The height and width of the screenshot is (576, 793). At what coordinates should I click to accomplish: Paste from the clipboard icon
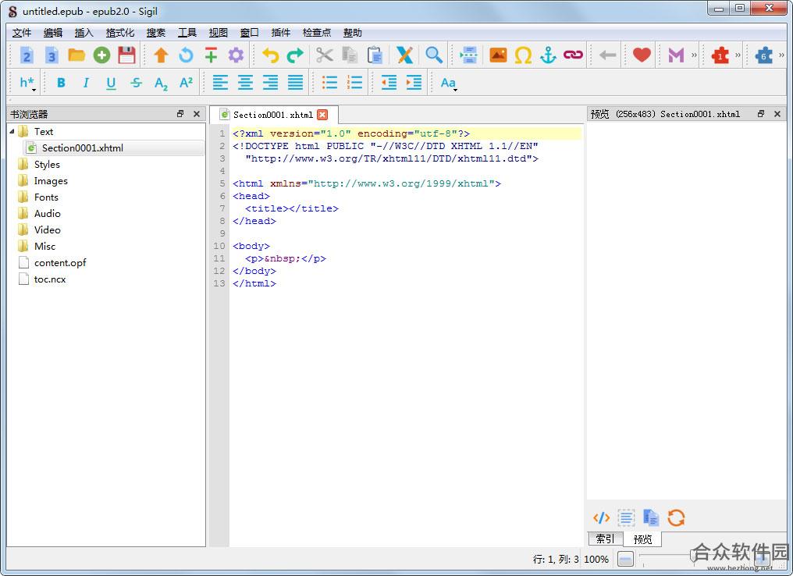pyautogui.click(x=375, y=55)
